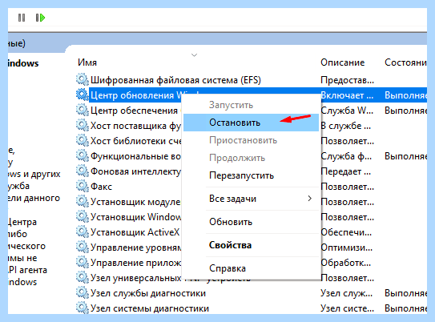Screen dimensions: 435x322
Task: Select the Центр обновления Windows row name
Action: tap(136, 95)
